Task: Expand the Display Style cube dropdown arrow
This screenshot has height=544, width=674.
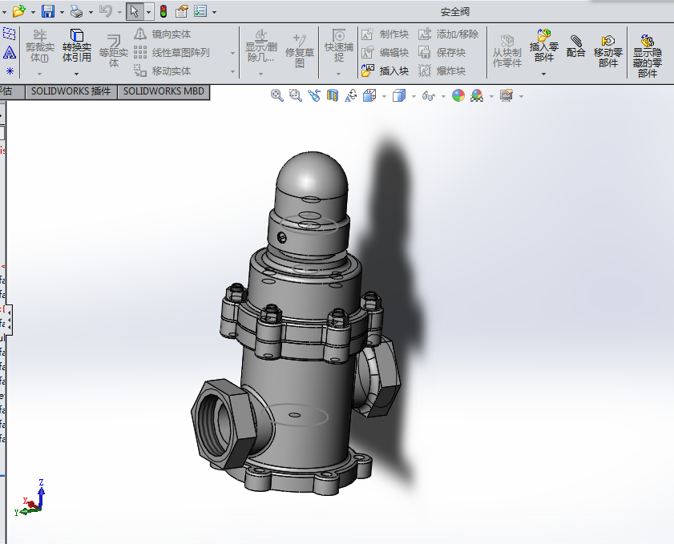Action: coord(413,96)
